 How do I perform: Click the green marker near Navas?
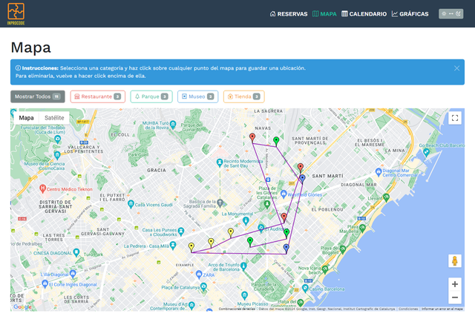pos(276,142)
